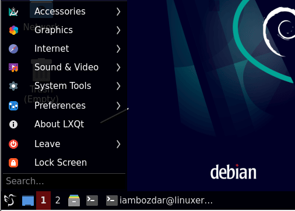Click the red Leave power icon
295x211 pixels.
[13, 144]
